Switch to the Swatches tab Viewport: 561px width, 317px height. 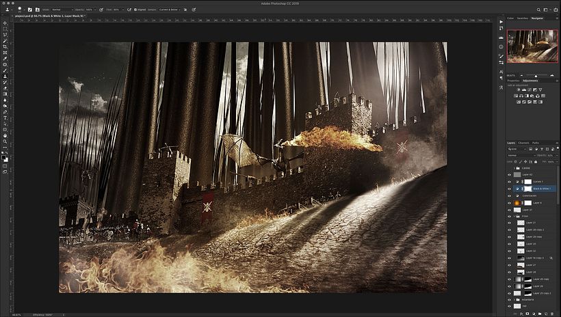(523, 18)
